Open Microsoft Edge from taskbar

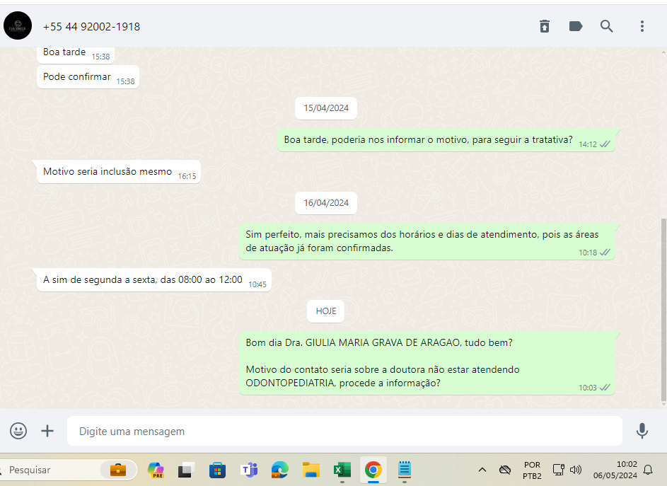[x=280, y=470]
